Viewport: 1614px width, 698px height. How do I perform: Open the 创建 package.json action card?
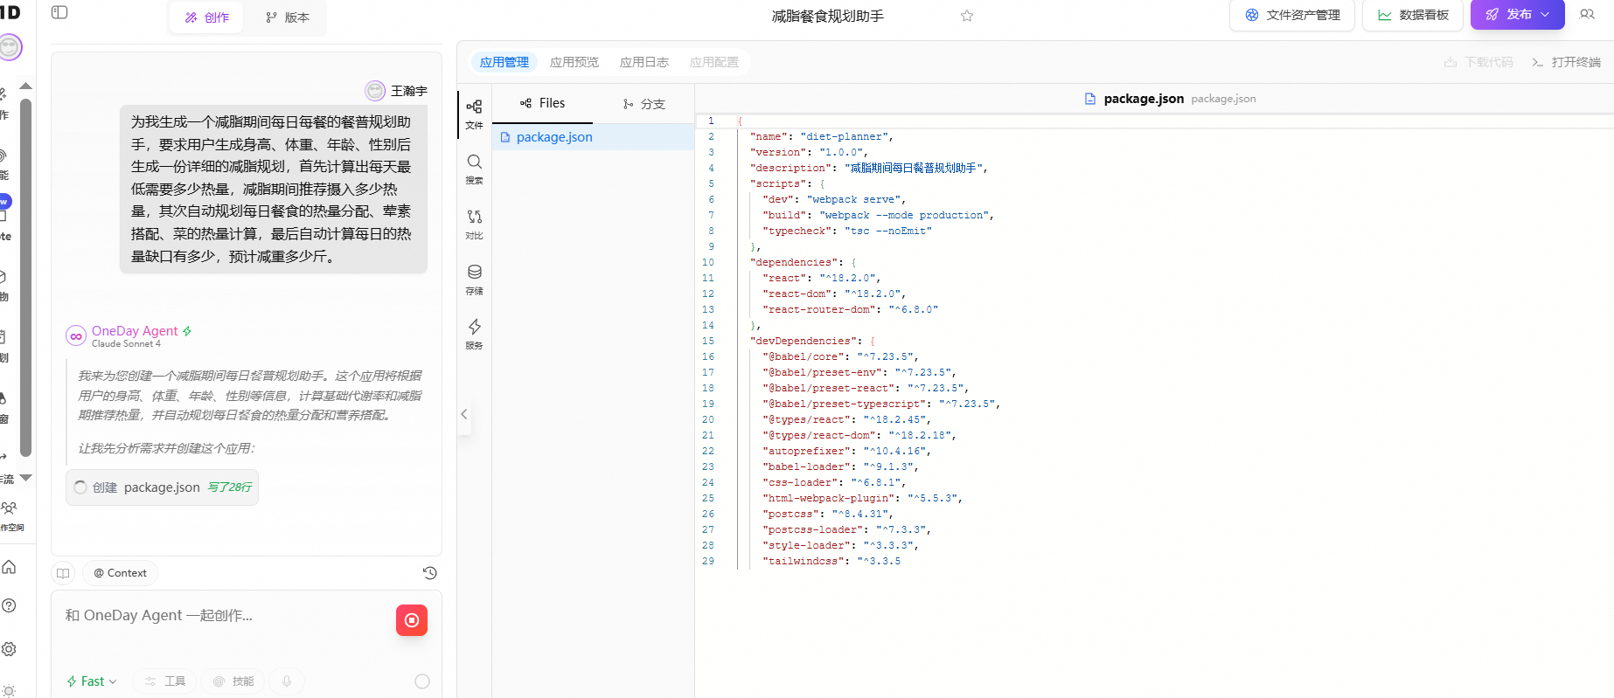(x=162, y=487)
